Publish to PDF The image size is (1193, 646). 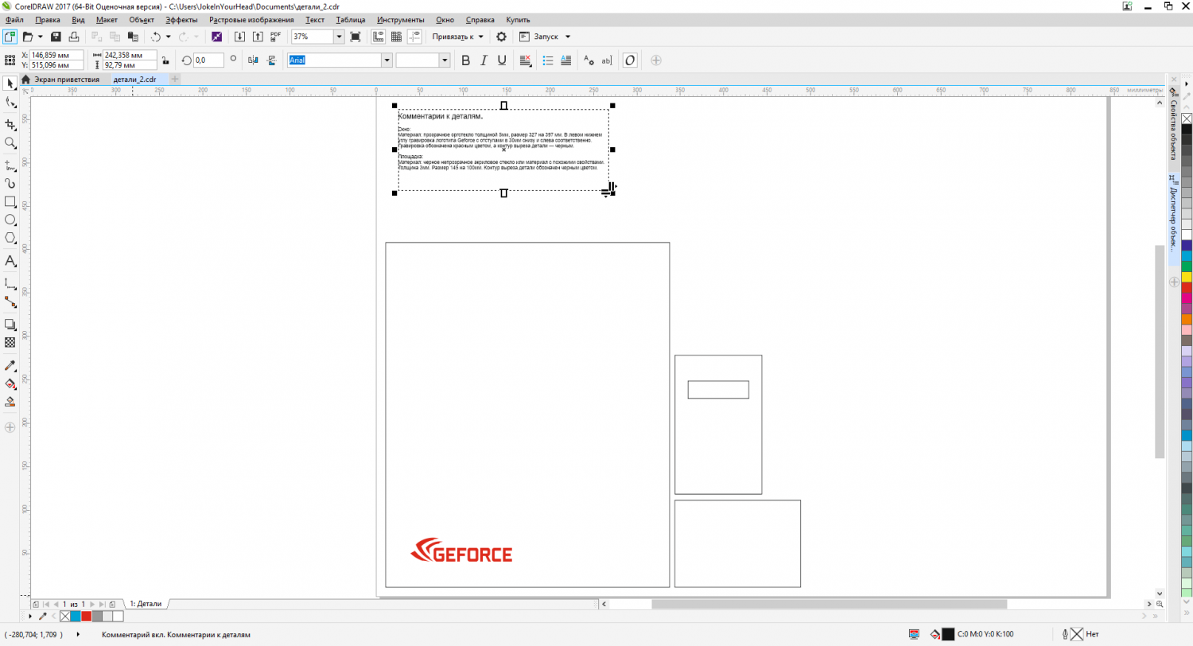point(276,37)
